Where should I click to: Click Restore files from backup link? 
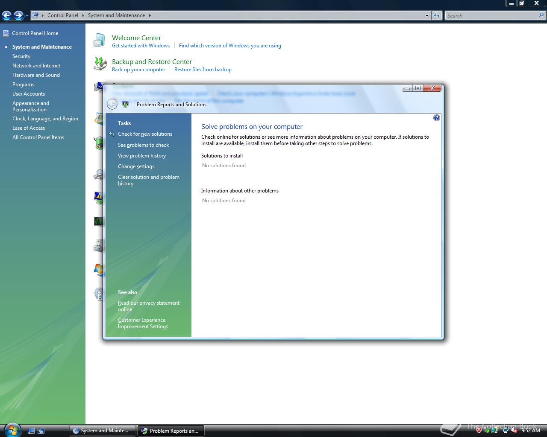click(x=203, y=70)
